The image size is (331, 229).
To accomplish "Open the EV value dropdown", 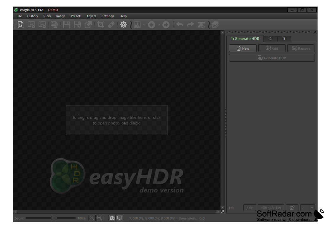I will (x=308, y=208).
